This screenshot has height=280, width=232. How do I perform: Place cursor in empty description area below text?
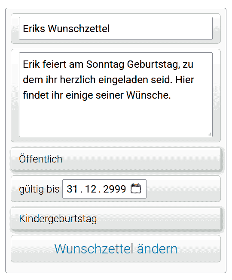click(116, 119)
